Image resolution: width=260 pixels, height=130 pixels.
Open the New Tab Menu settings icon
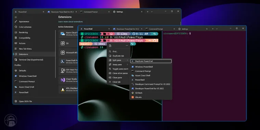pyautogui.click(x=16, y=49)
